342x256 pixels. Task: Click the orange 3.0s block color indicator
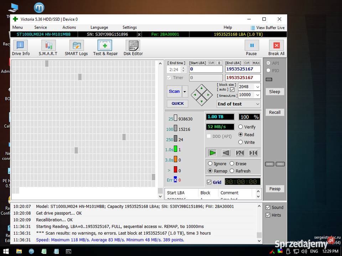pyautogui.click(x=175, y=159)
